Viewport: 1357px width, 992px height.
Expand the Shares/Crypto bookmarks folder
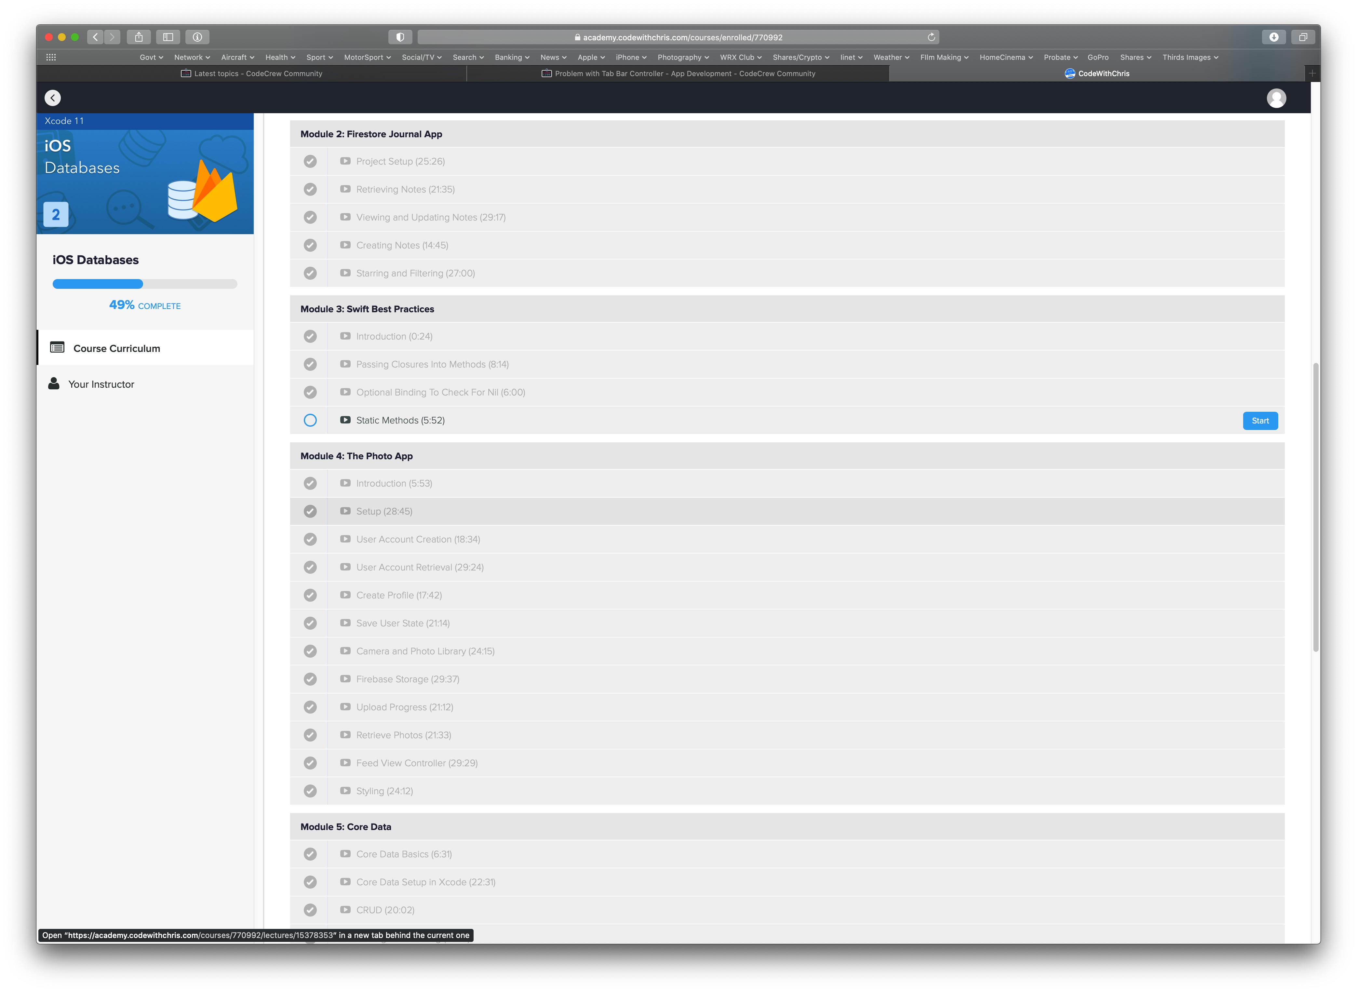tap(801, 57)
